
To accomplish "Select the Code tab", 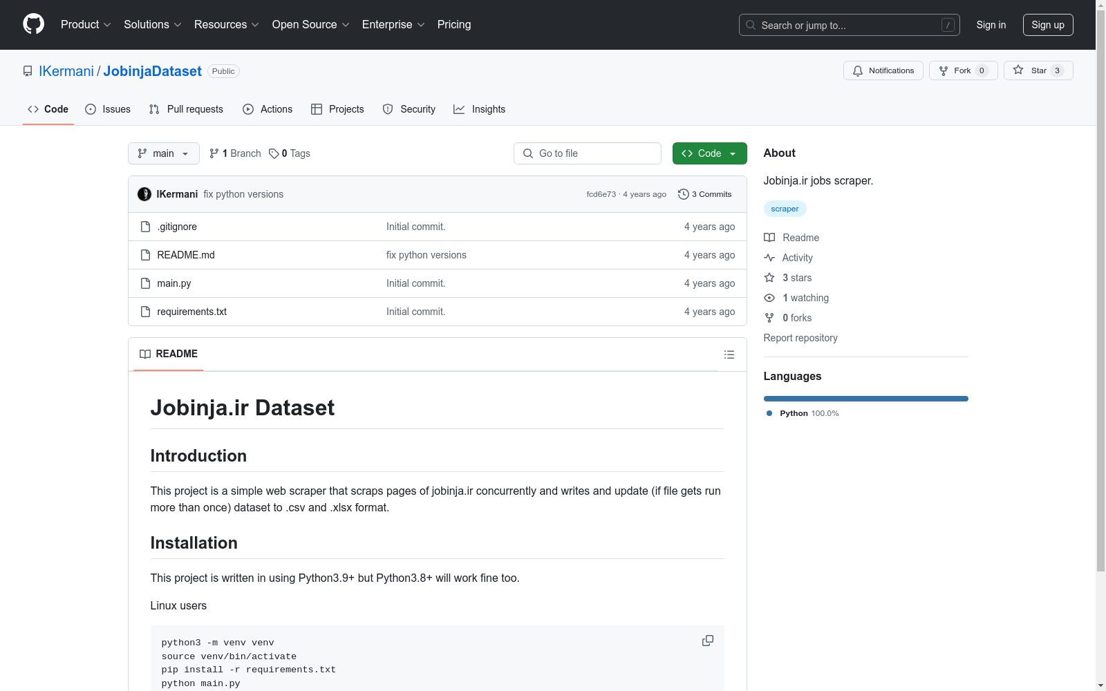I will pos(48,109).
